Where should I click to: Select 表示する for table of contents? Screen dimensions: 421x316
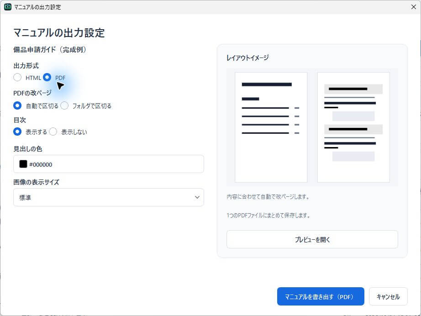[x=17, y=132]
